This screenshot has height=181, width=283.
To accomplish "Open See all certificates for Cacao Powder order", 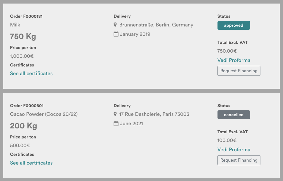I will [31, 163].
